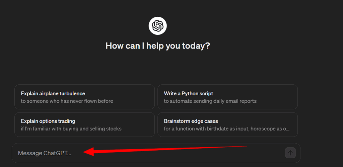Viewport: 343px width, 167px height.
Task: Open the "Brainstorm edge cases" suggestion
Action: [191, 121]
